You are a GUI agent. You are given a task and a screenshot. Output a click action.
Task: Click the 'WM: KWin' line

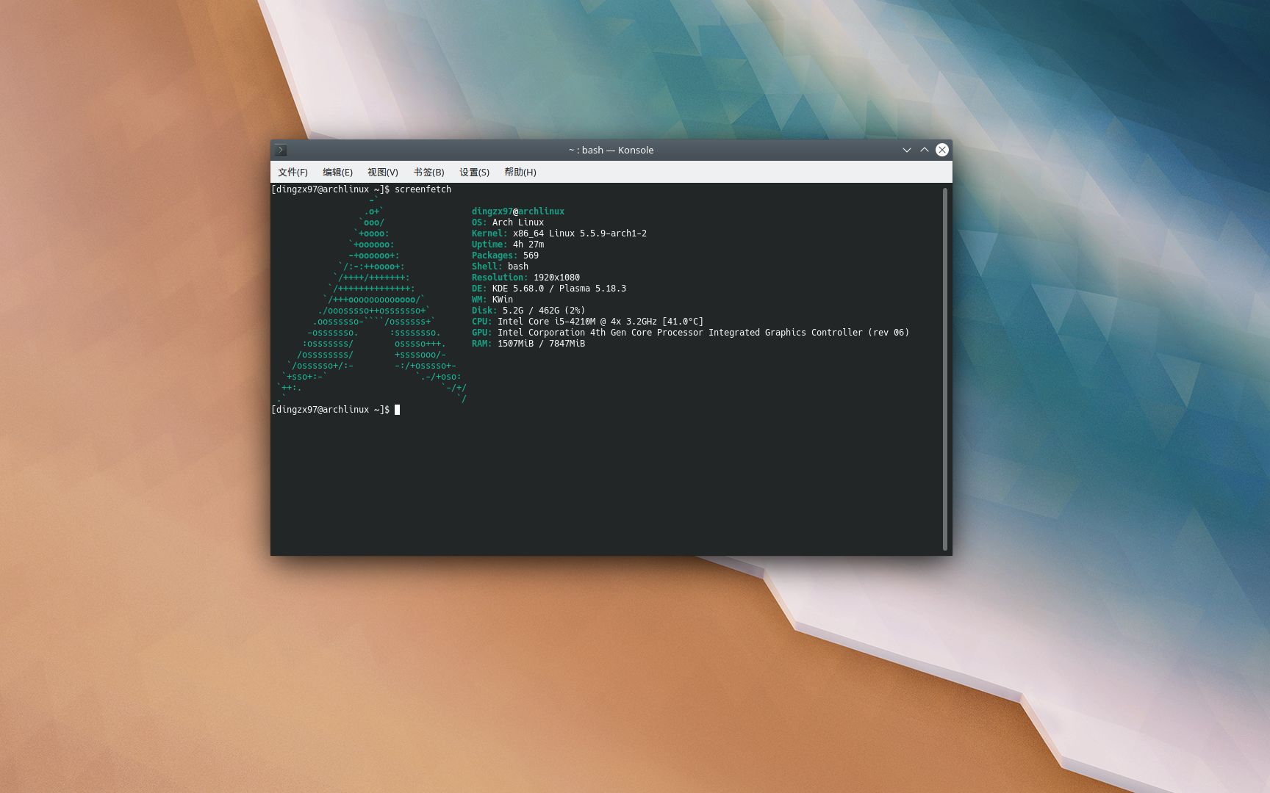pyautogui.click(x=492, y=300)
